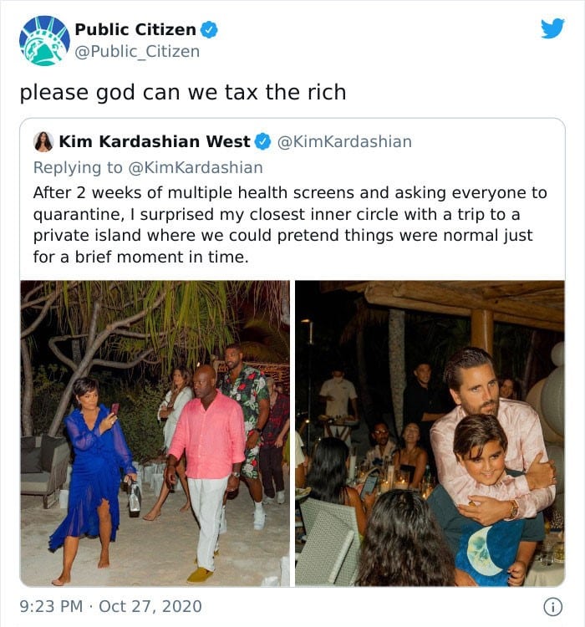Screen dimensions: 585x627
Task: Click the Oct 27, 2020 date
Action: 150,606
